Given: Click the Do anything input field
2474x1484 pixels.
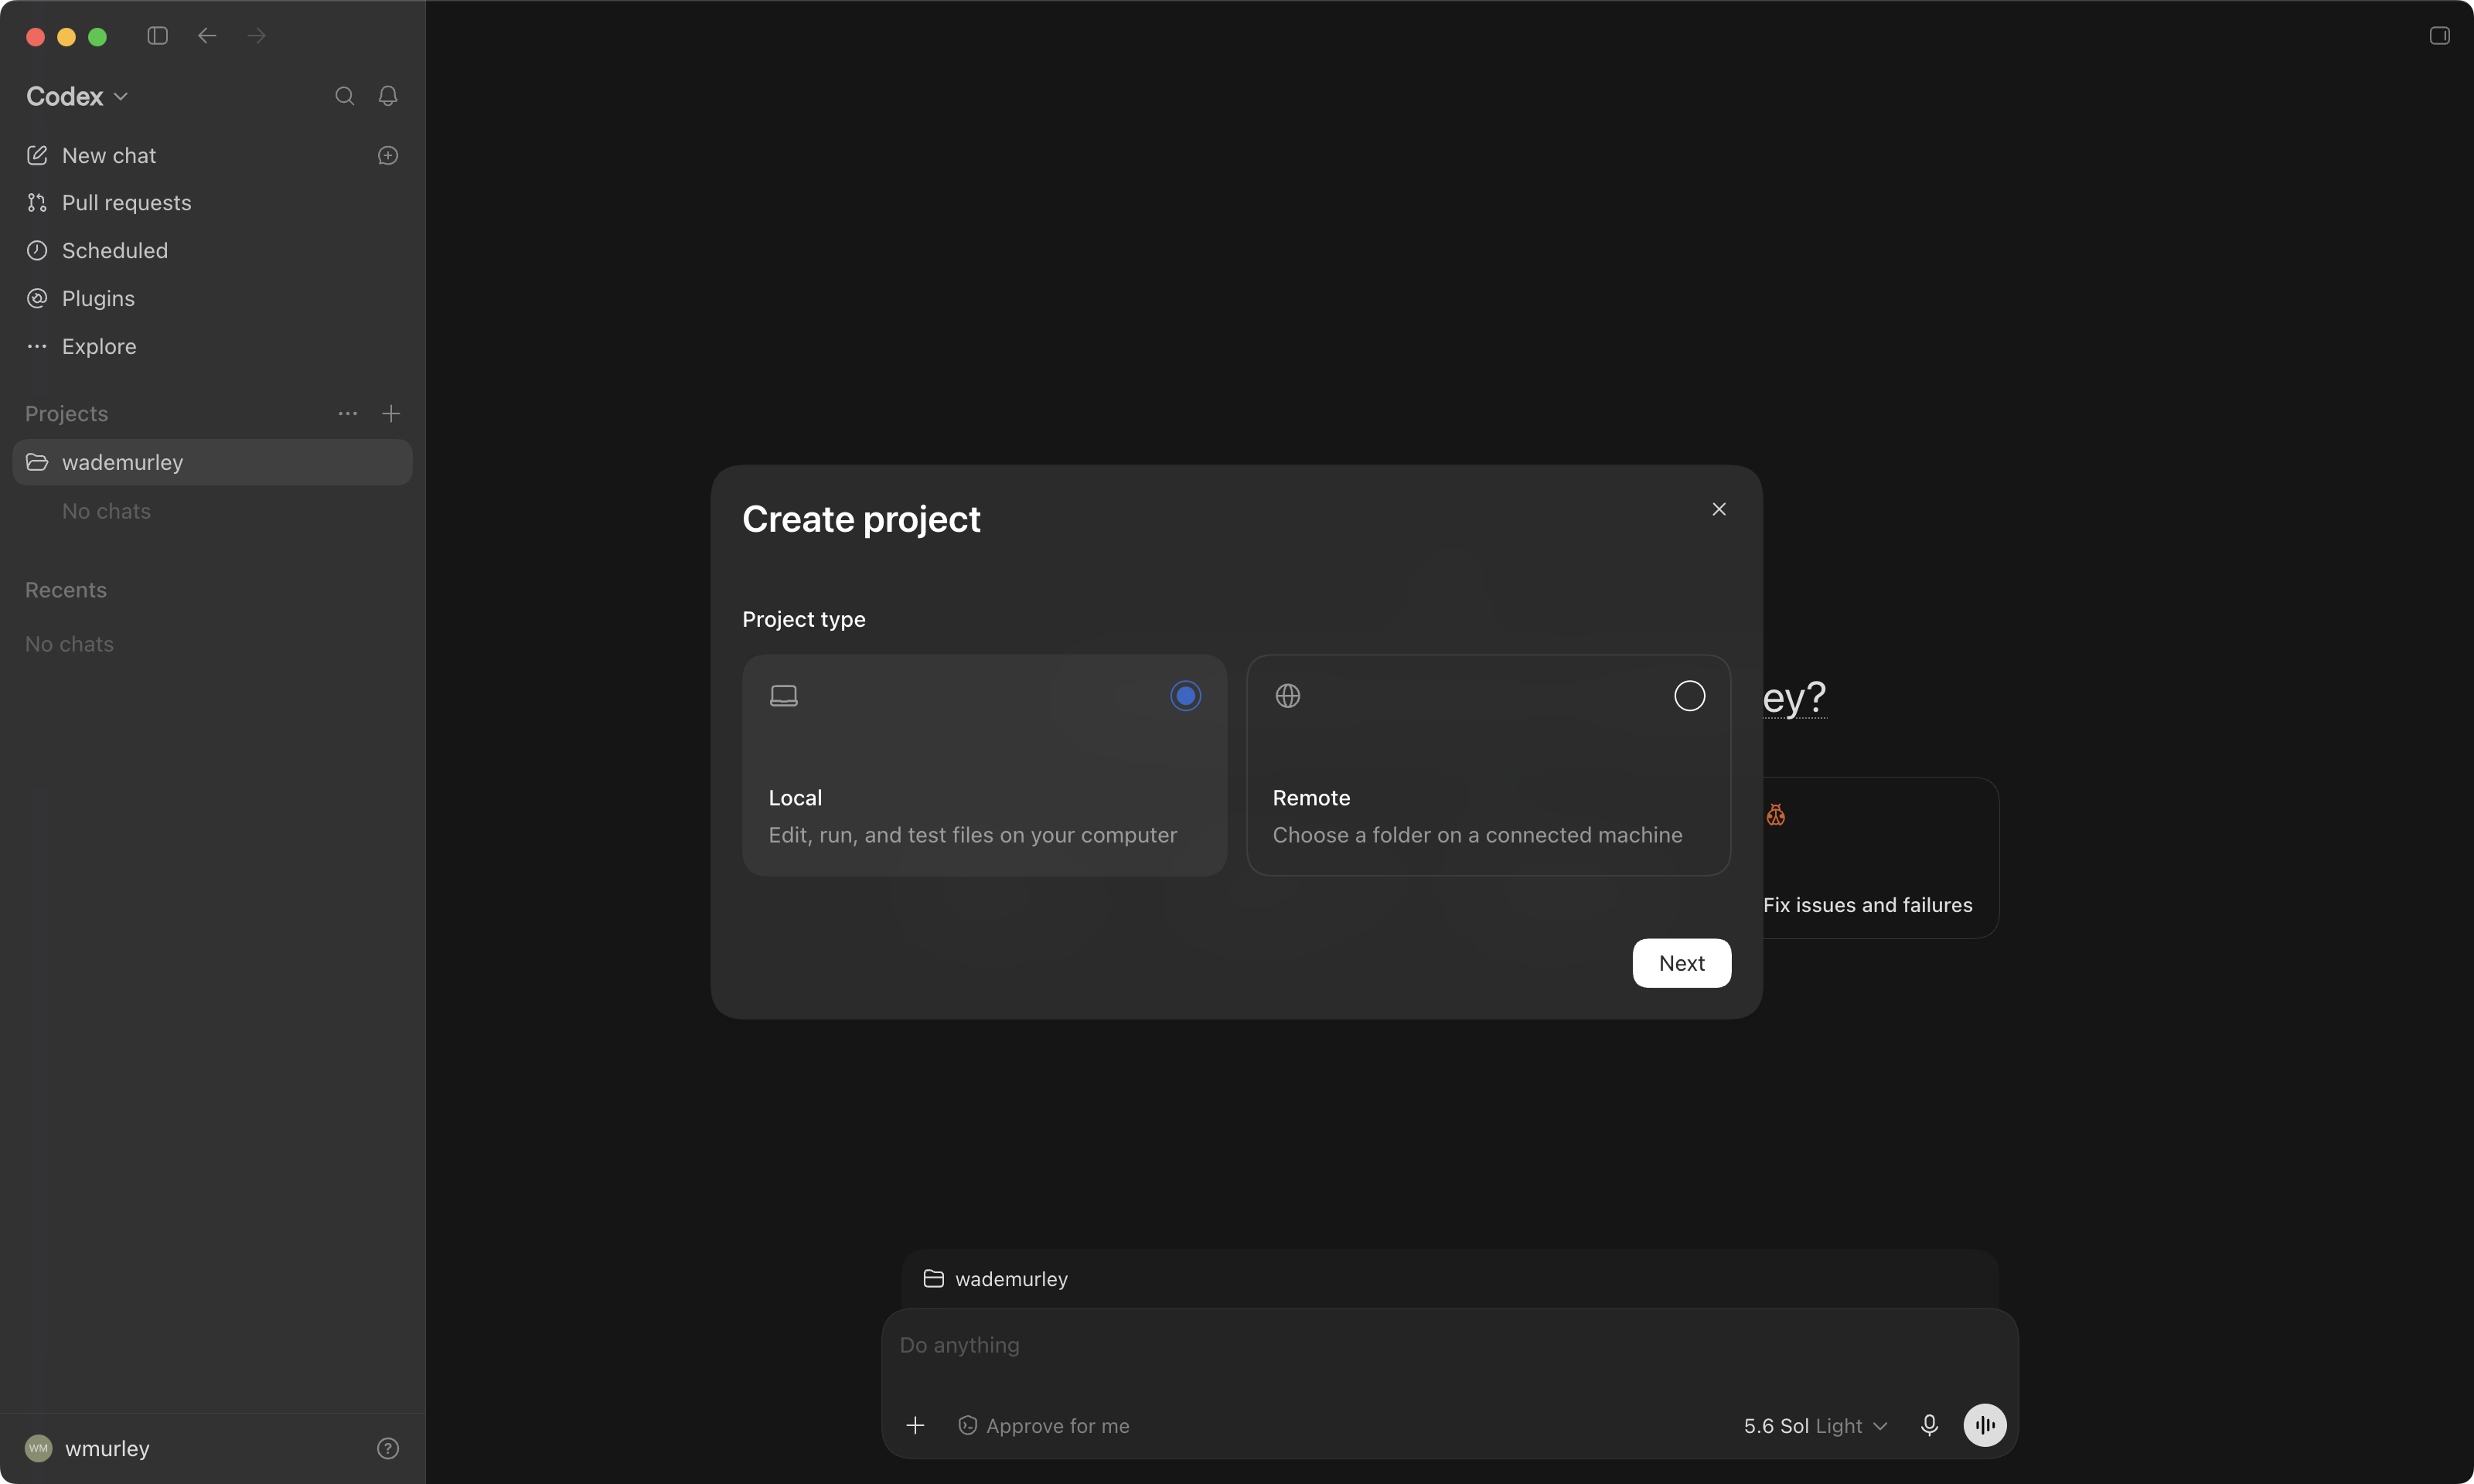Looking at the screenshot, I should pos(1449,1345).
